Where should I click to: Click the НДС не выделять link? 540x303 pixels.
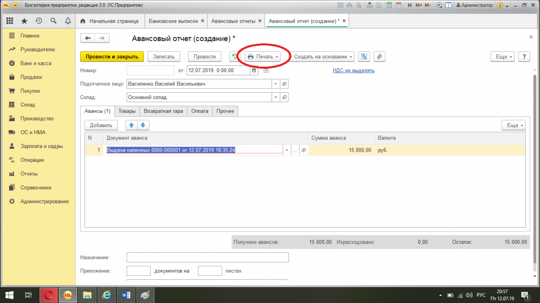354,70
